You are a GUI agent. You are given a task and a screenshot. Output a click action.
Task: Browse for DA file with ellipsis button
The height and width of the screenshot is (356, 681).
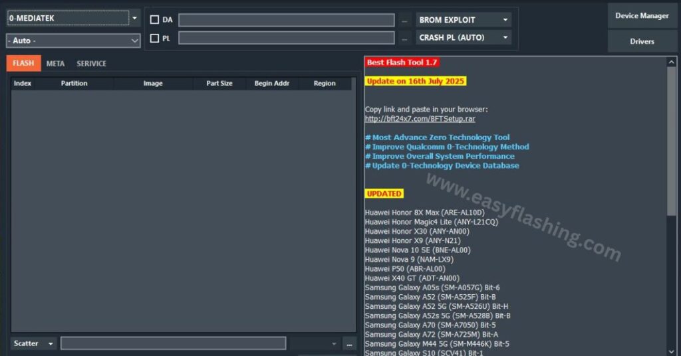tap(404, 21)
